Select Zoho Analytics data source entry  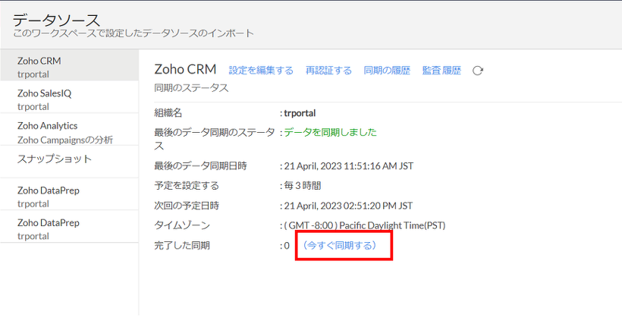tap(69, 131)
